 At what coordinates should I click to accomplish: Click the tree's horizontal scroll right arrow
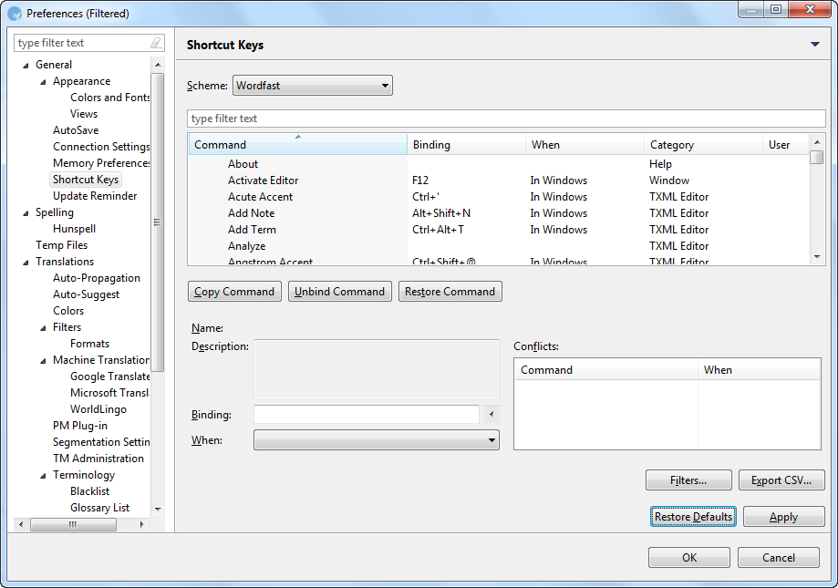(x=141, y=524)
